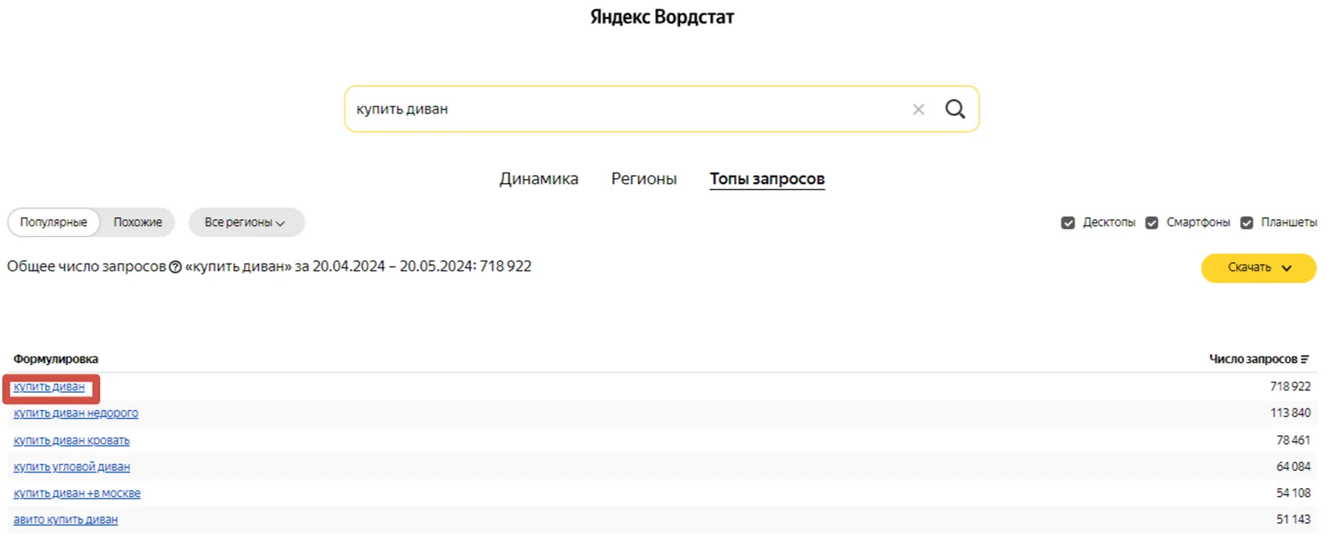Click the 51 143 request count

tap(1293, 519)
